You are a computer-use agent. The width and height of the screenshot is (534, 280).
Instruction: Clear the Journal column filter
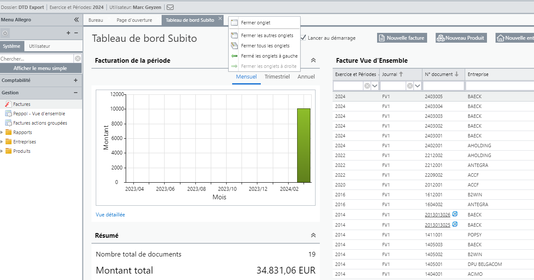[x=410, y=86]
